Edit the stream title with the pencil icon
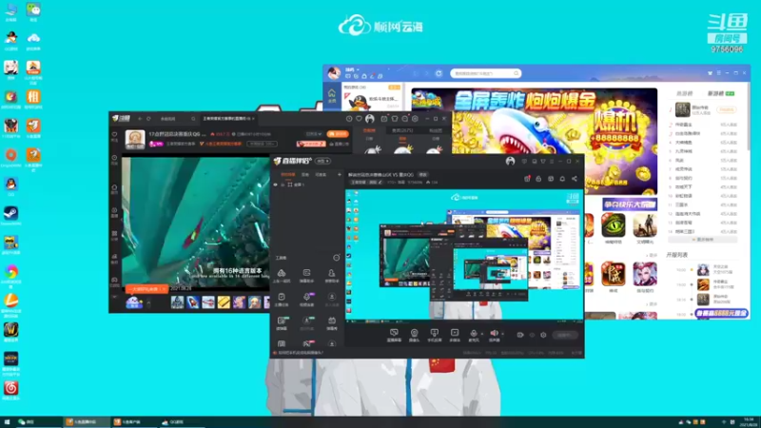Screen dimensions: 761x428 (x=380, y=183)
